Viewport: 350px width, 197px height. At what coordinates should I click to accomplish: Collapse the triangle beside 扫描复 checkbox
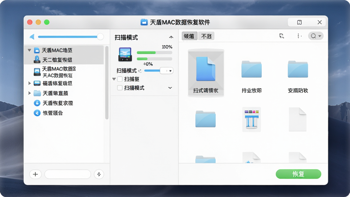pos(114,79)
